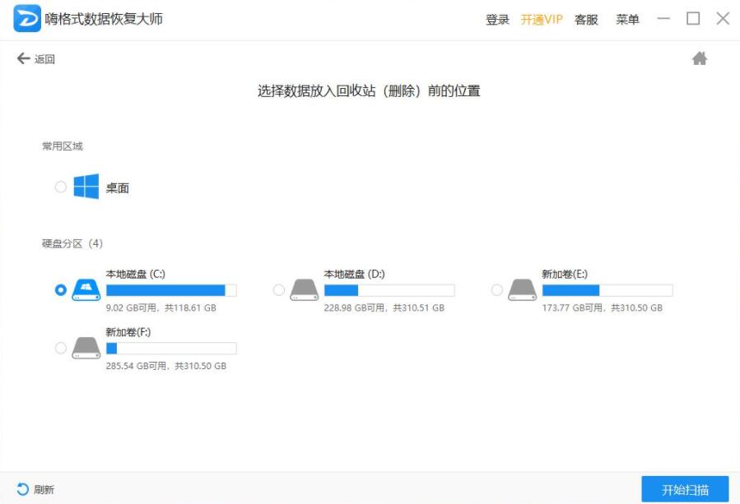This screenshot has height=504, width=740.
Task: Select the 新加卷(F:) radio button
Action: click(x=61, y=348)
